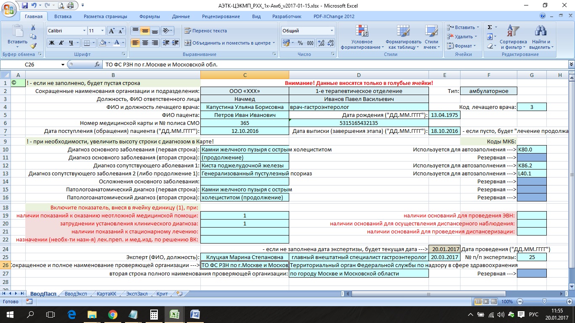
Task: Open the Calibri font name dropdown
Action: pos(83,31)
